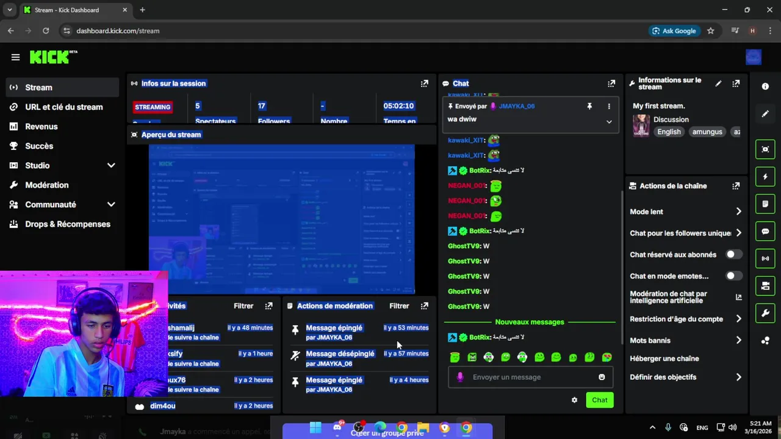Click the purple microphone icon in the message box
781x439 pixels.
(460, 377)
